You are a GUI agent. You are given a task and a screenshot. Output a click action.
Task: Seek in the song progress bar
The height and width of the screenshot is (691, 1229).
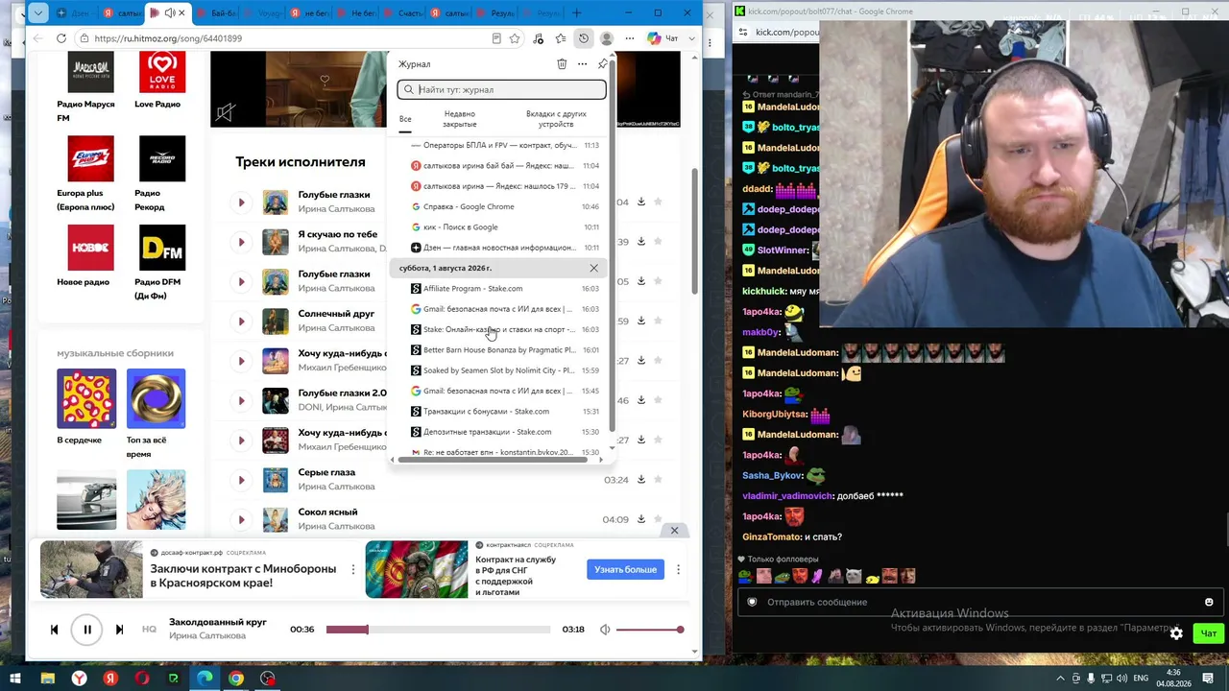[438, 630]
